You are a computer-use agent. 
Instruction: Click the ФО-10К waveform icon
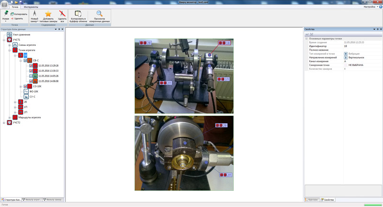click(x=26, y=91)
